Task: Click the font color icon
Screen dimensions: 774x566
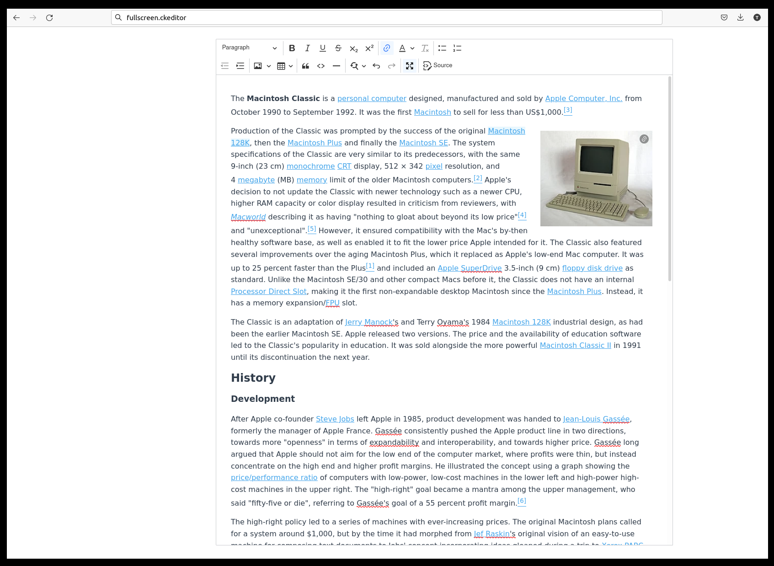Action: pos(402,48)
